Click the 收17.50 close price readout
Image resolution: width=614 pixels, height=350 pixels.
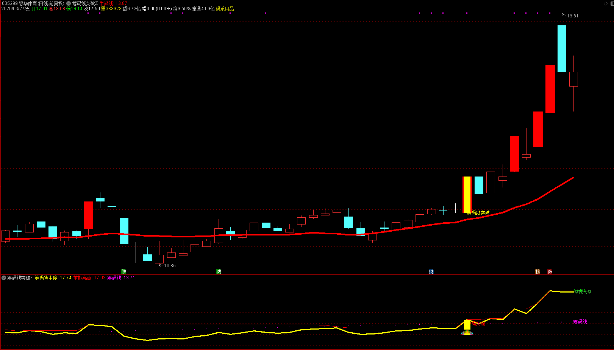click(x=92, y=9)
